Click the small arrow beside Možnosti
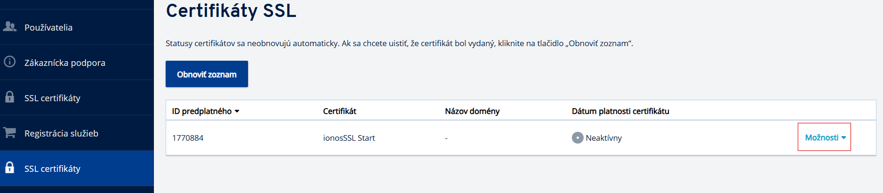Image resolution: width=883 pixels, height=193 pixels. (844, 138)
